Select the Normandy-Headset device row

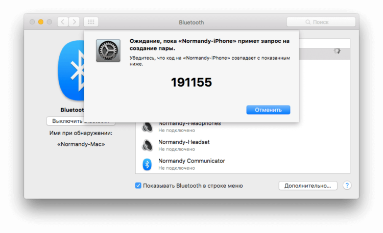point(243,145)
